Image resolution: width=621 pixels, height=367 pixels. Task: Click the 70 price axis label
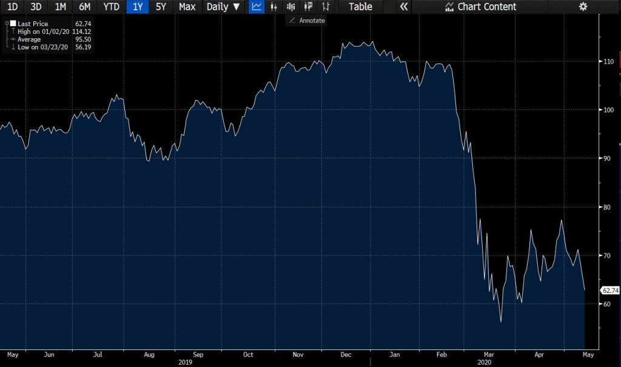(x=606, y=255)
